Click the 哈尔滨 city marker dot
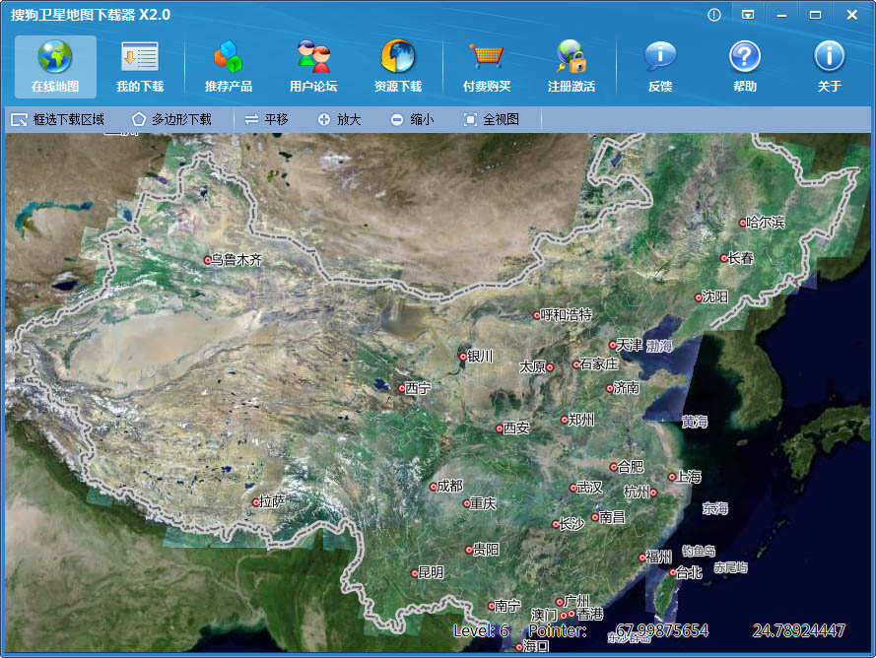The width and height of the screenshot is (876, 658). coord(742,224)
